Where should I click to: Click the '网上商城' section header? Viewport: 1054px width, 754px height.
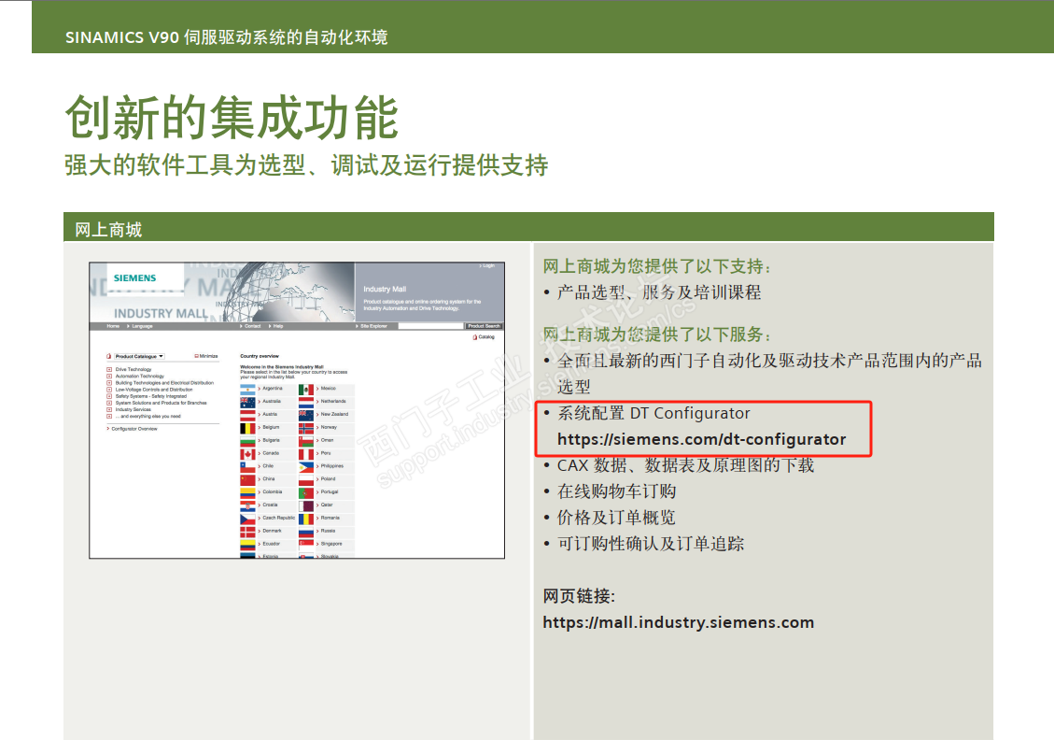tap(108, 230)
